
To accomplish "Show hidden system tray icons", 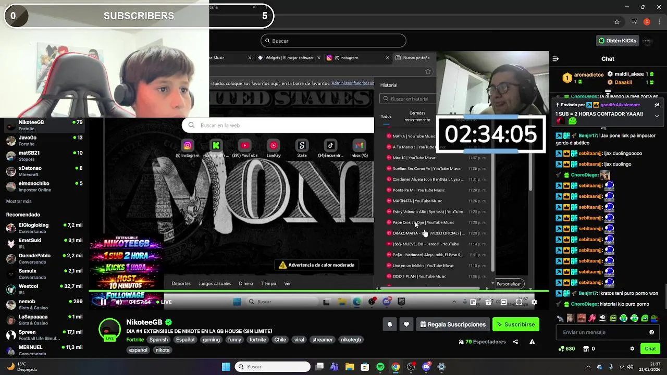I will 588,367.
